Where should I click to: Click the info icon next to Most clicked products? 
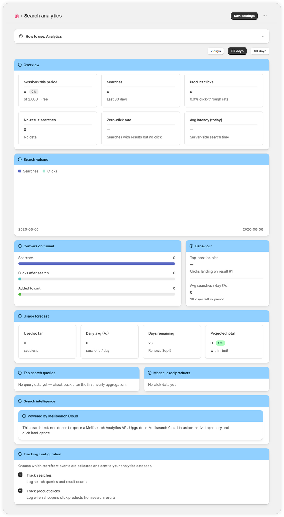[x=150, y=373]
